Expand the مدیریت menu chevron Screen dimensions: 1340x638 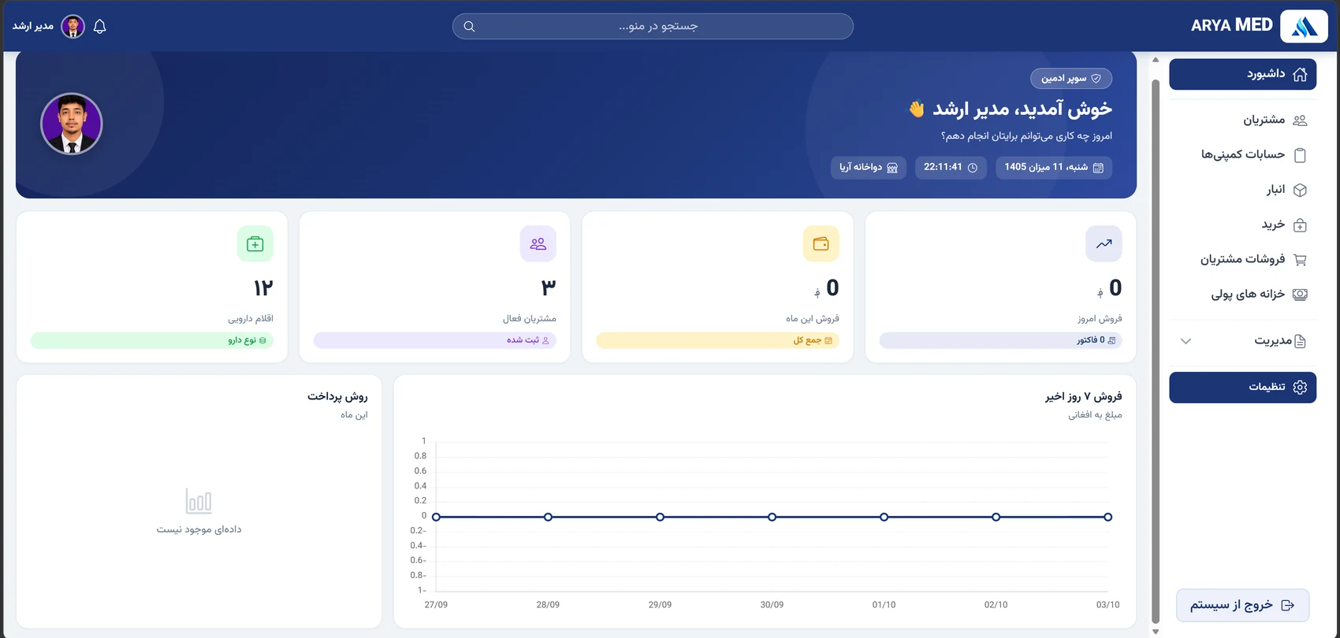(x=1186, y=341)
